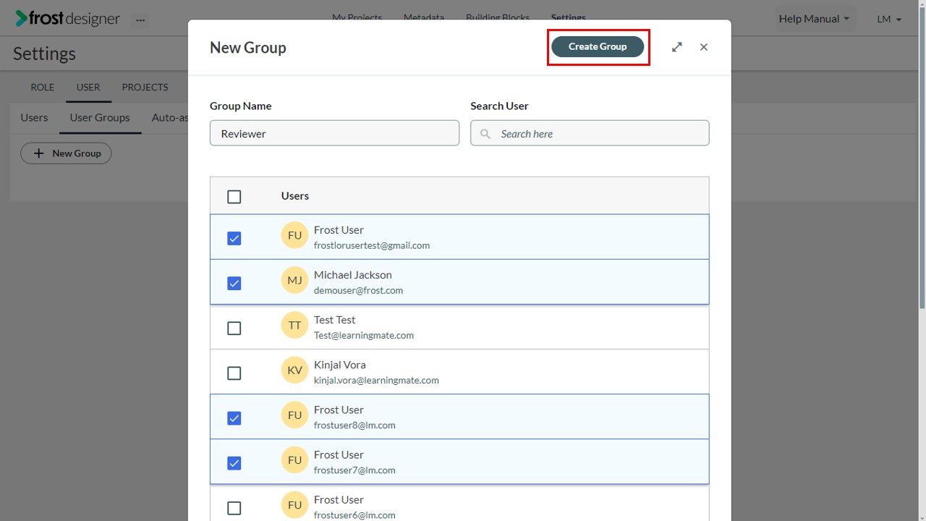Uncheck the frostuser8@lm.com checkbox
This screenshot has height=521, width=926.
[234, 418]
